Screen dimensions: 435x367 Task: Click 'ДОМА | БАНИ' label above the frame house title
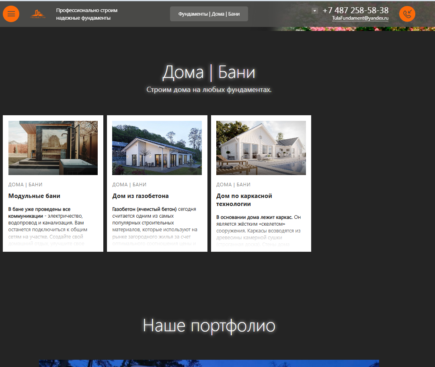click(x=233, y=185)
